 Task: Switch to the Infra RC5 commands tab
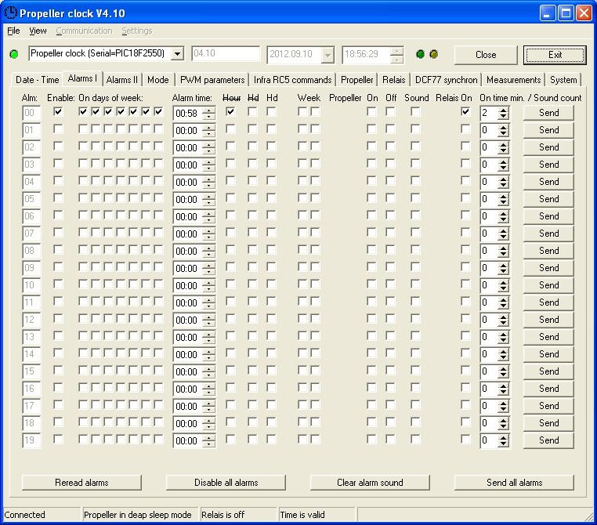[x=292, y=80]
